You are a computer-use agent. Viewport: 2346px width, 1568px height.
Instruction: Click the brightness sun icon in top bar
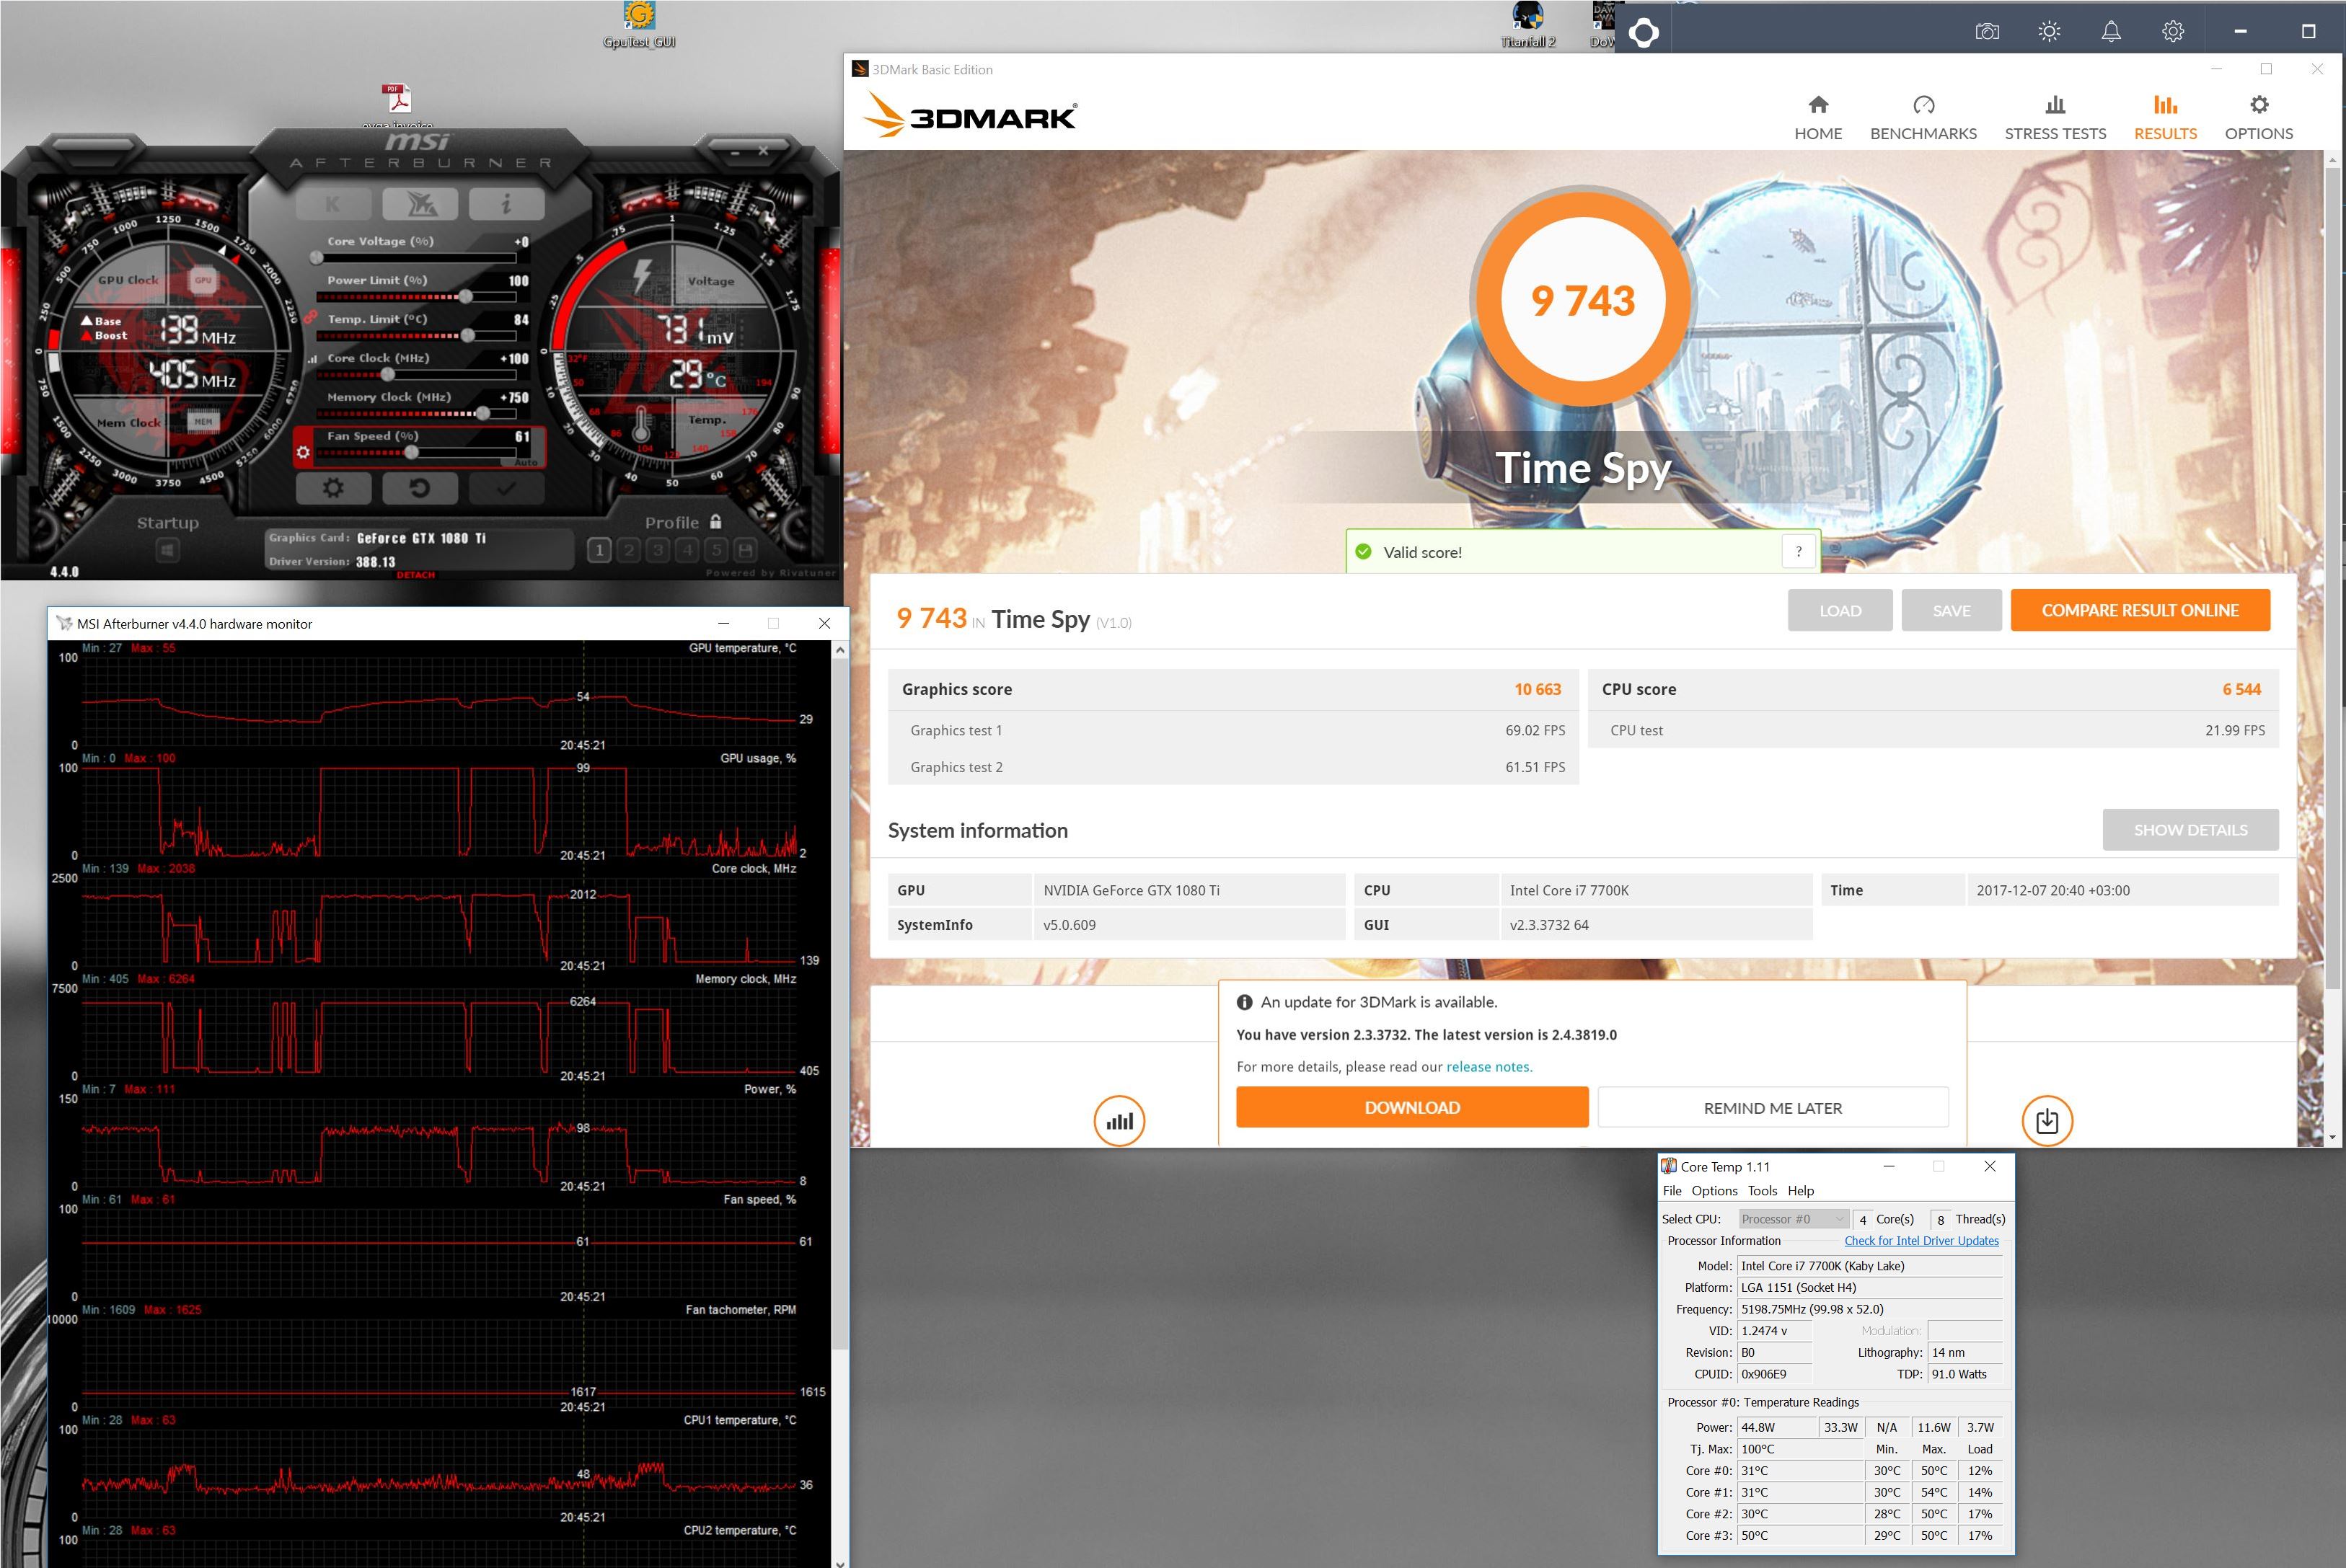2049,31
